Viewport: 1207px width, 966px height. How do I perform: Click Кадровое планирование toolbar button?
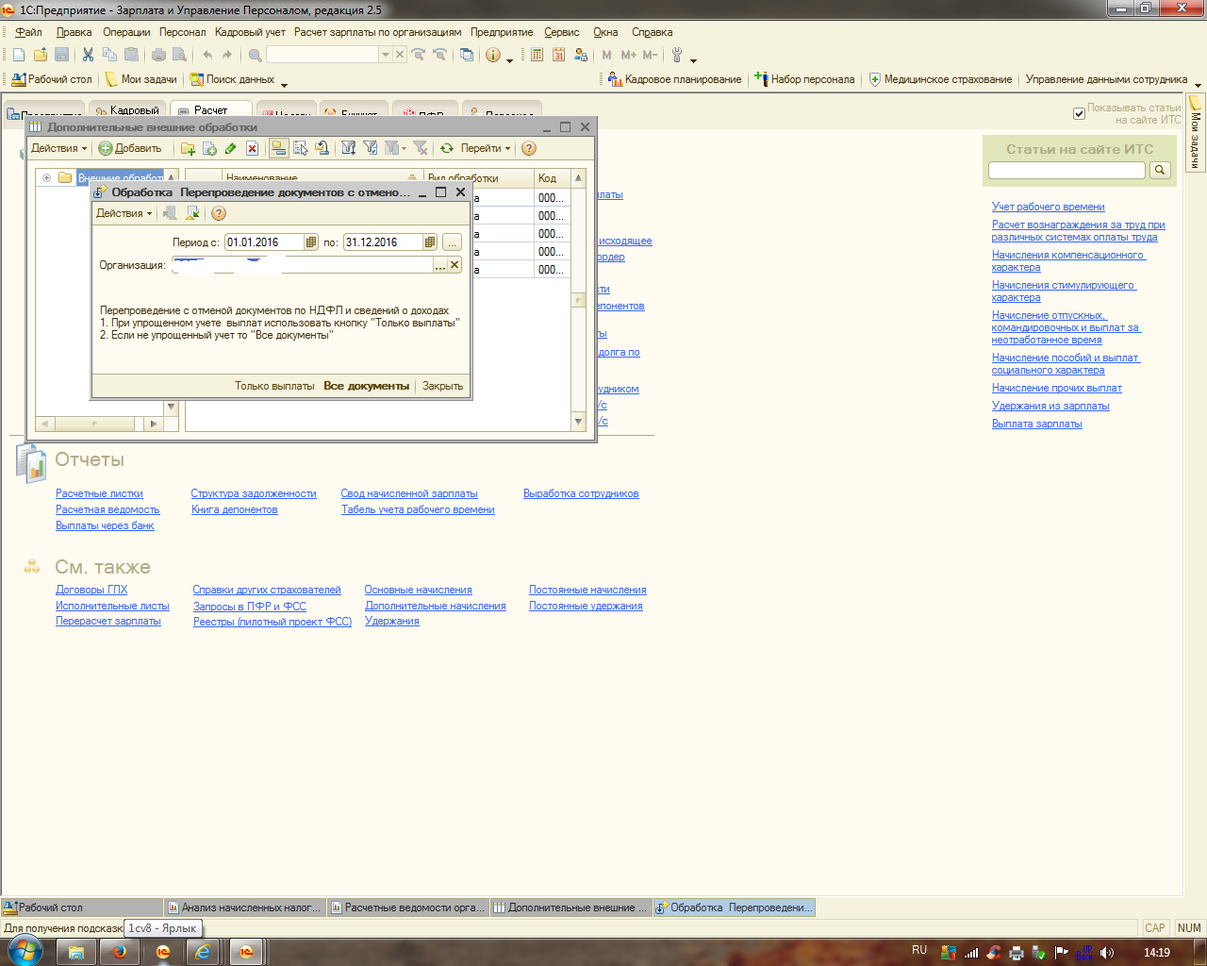click(675, 79)
